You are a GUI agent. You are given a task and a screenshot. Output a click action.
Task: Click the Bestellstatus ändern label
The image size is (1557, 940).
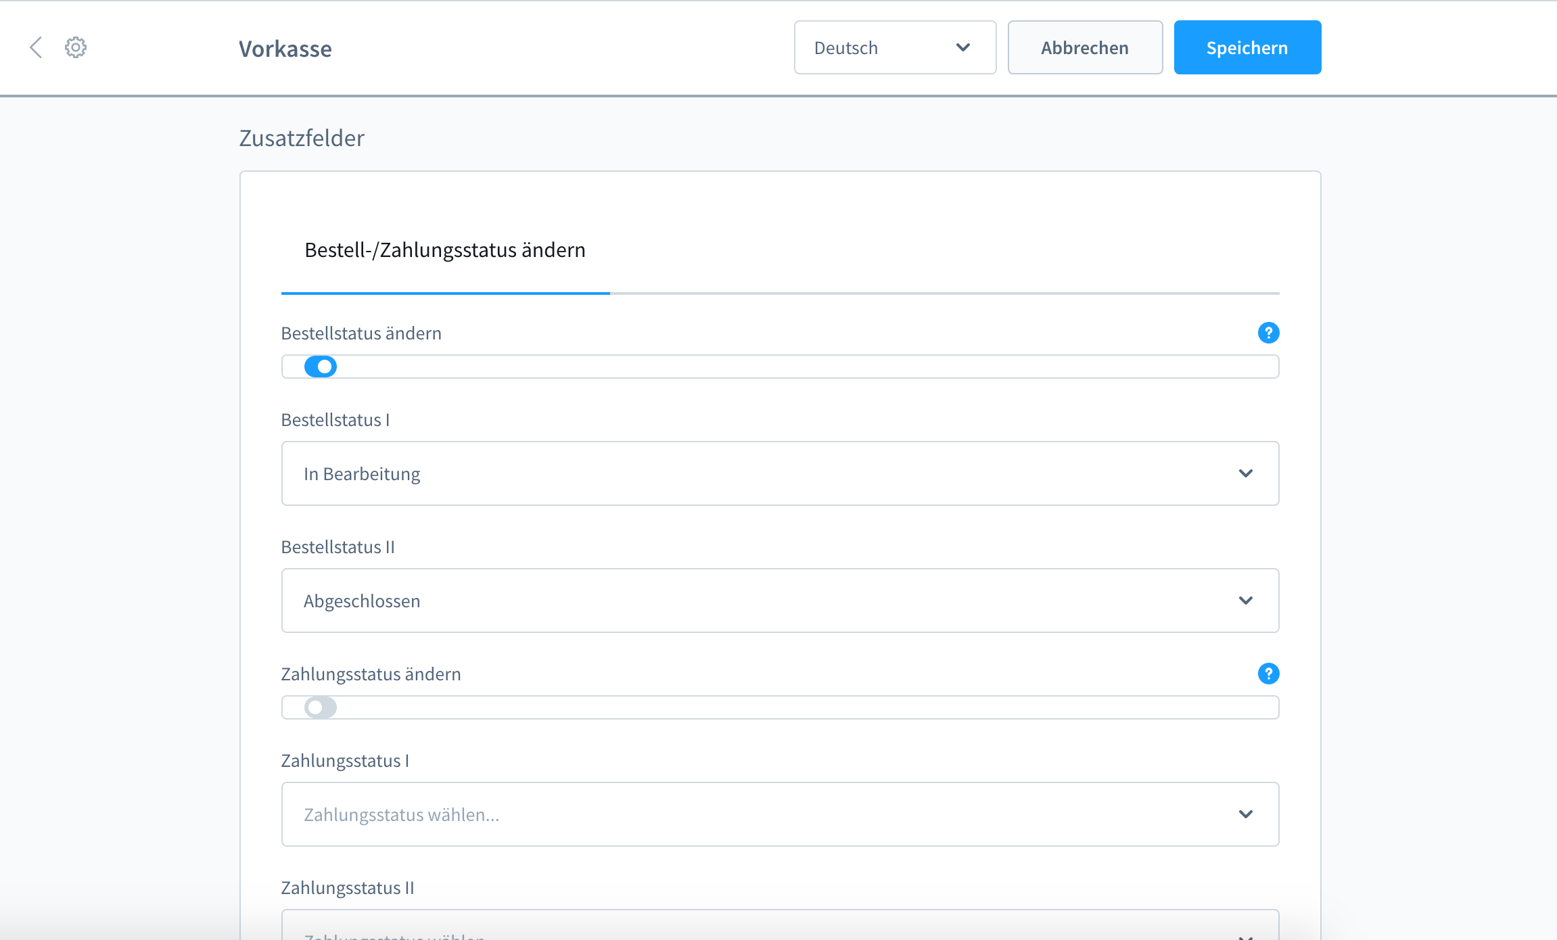tap(361, 333)
